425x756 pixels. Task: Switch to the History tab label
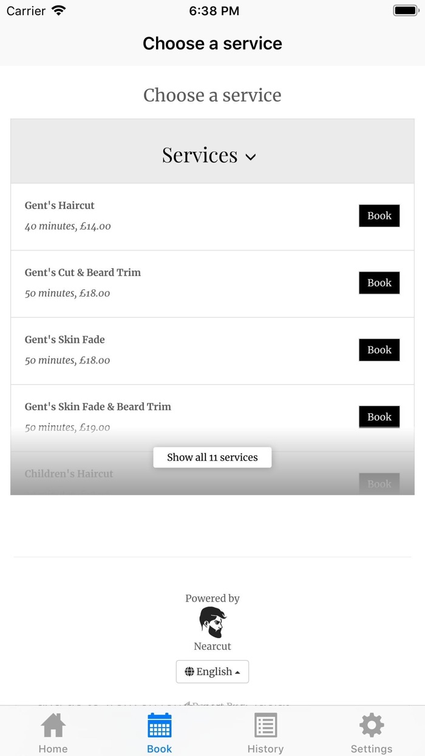click(x=265, y=749)
